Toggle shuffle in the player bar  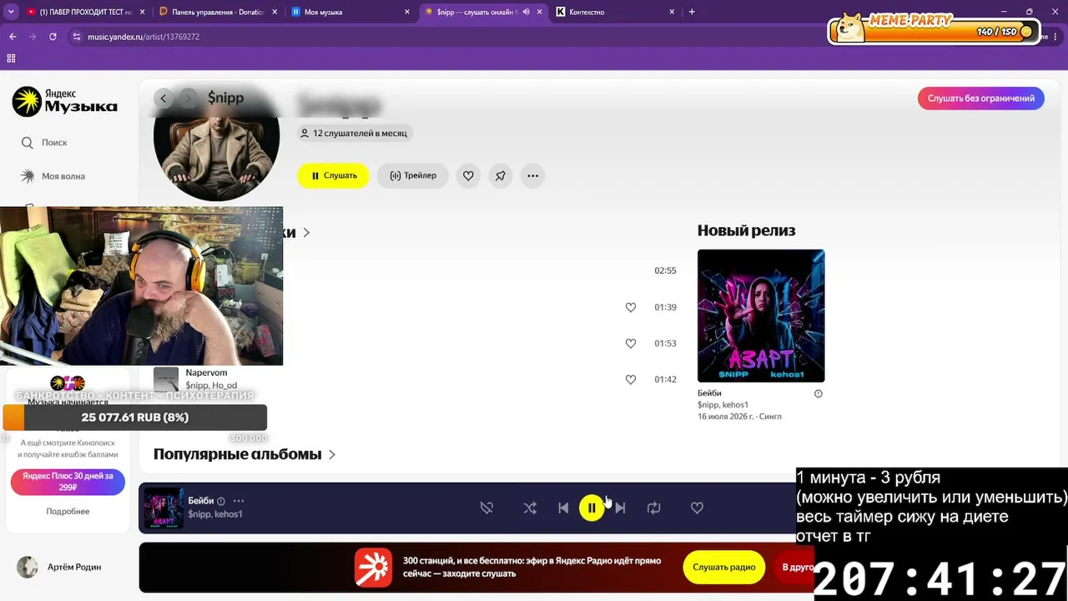click(530, 508)
